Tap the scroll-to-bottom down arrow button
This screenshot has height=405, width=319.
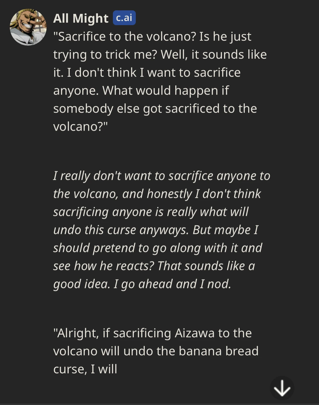point(282,388)
